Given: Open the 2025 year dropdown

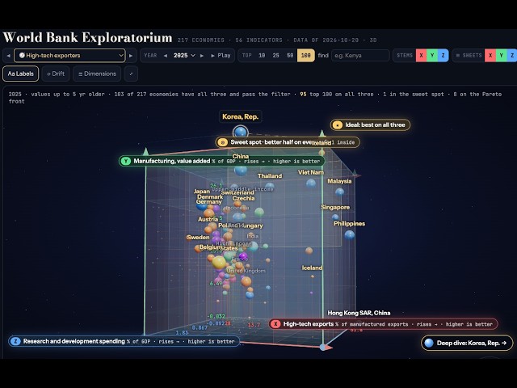Looking at the screenshot, I should click(x=184, y=56).
